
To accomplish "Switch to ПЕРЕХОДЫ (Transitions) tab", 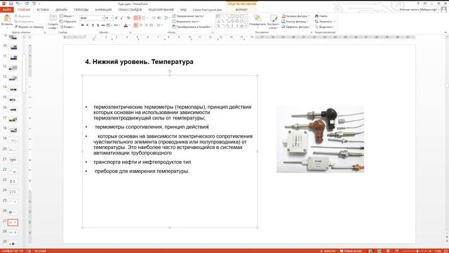I will point(81,9).
